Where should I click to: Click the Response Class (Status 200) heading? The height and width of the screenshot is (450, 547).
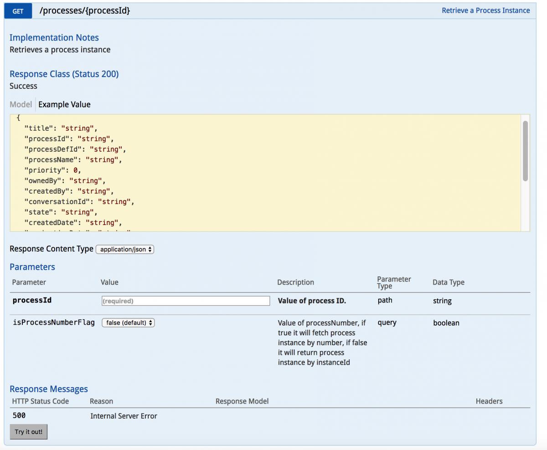pyautogui.click(x=64, y=74)
